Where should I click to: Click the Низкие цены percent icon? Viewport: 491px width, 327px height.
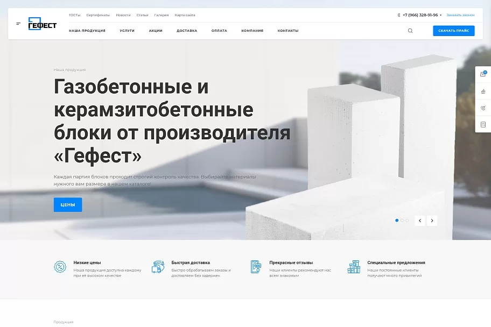point(60,267)
